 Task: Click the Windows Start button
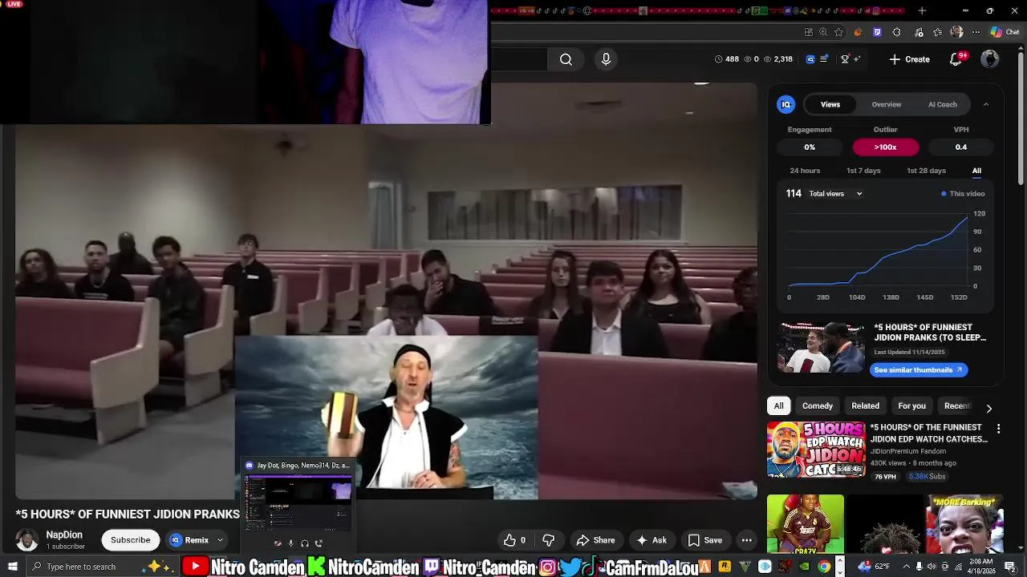pyautogui.click(x=12, y=567)
